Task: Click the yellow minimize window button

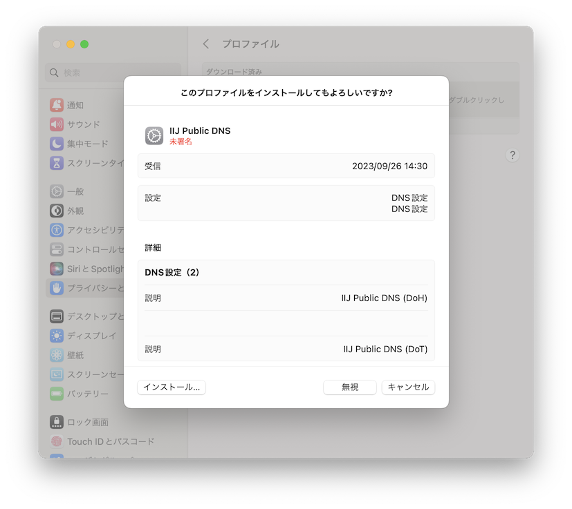Action: 71,44
